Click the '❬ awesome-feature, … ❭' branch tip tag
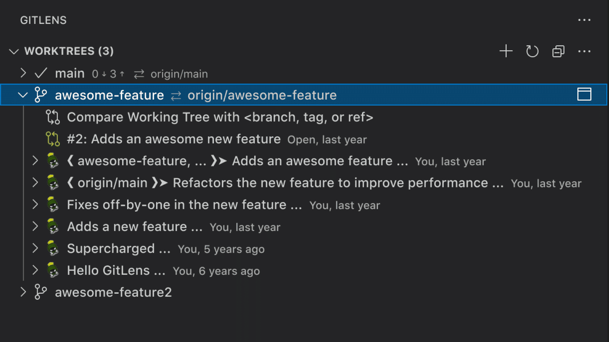Viewport: 609px width, 342px height. pos(147,161)
